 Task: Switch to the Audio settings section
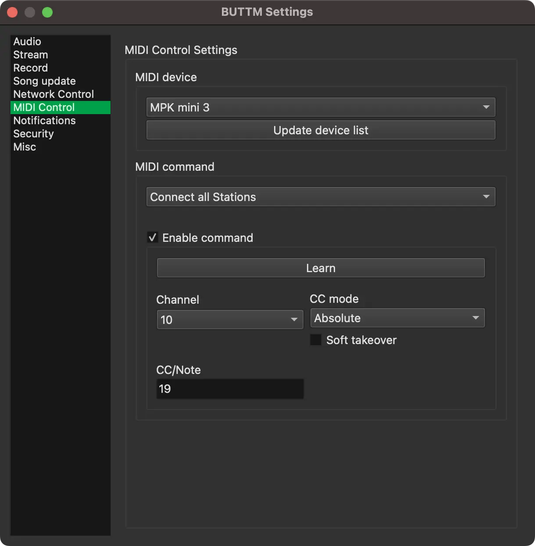coord(27,41)
